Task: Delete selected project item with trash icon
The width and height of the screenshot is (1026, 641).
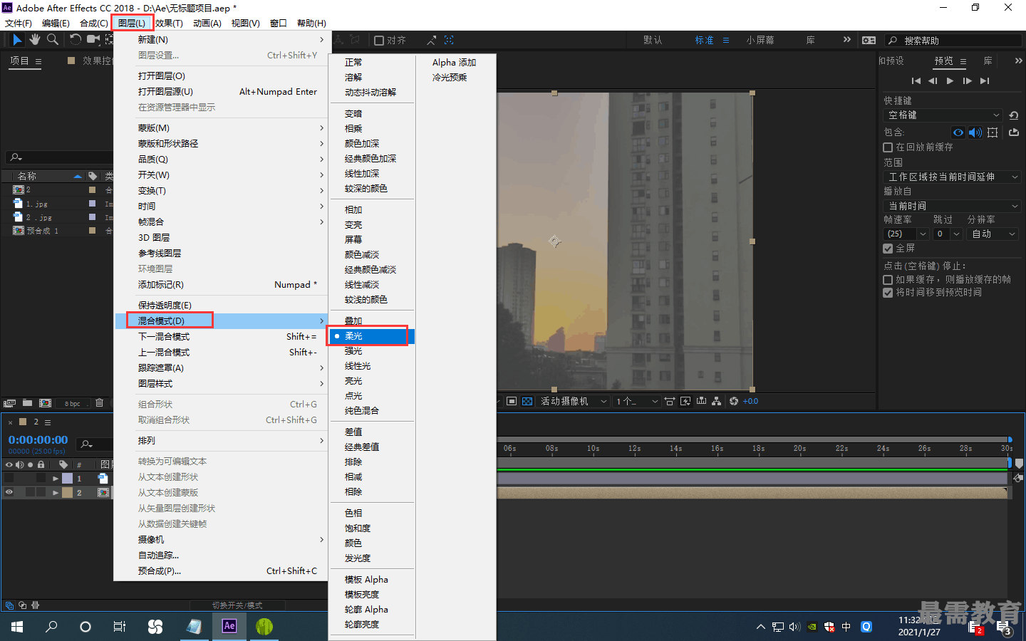Action: (99, 403)
